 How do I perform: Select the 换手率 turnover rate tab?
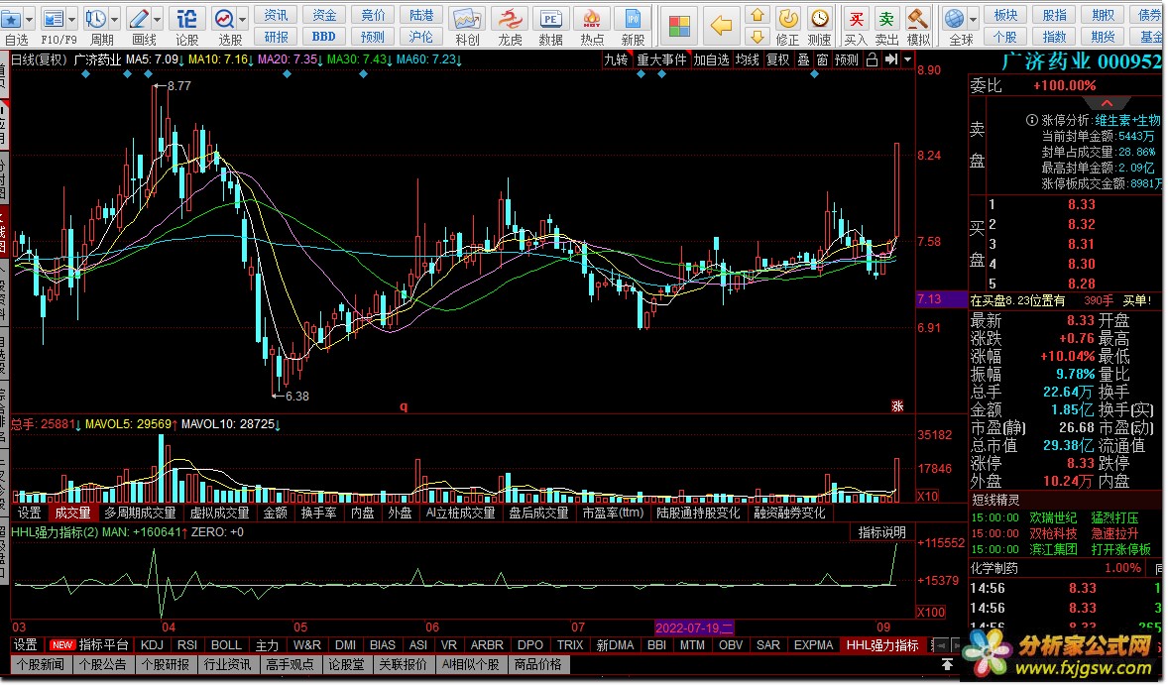[x=319, y=513]
